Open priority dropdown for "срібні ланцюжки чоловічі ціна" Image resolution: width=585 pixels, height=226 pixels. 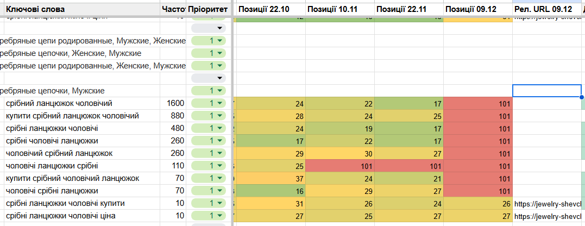pos(220,216)
